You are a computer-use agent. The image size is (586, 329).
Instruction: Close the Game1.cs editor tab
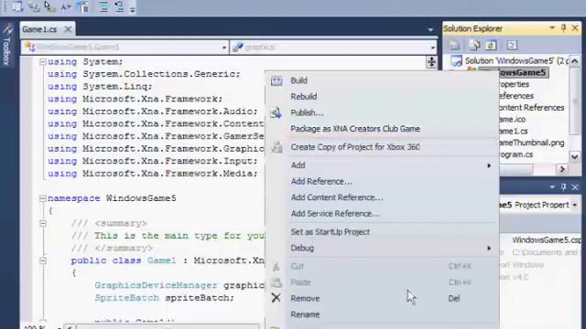(x=68, y=29)
